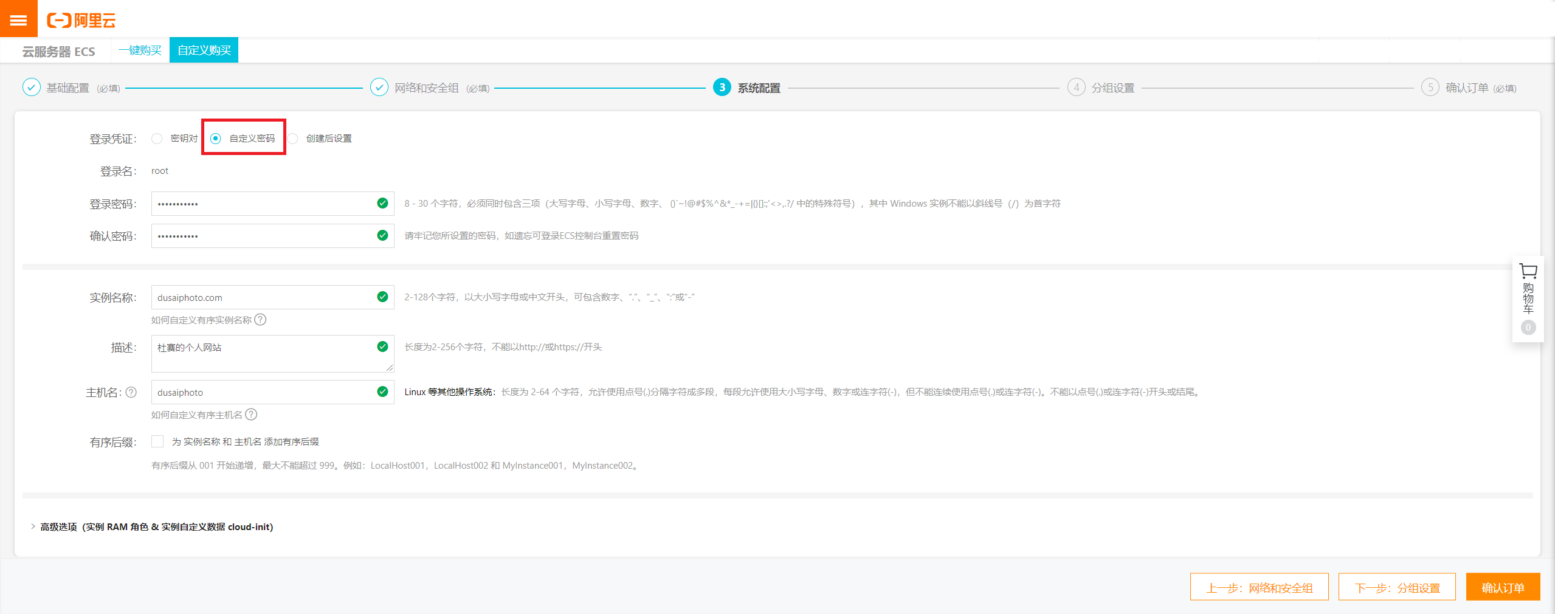Go back to network and security step
The width and height of the screenshot is (1555, 614).
tap(1259, 587)
